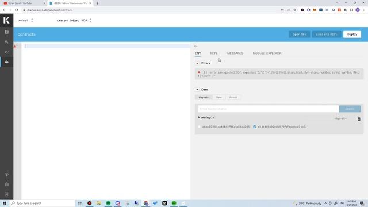Collapse the Data section
This screenshot has width=368, height=207.
pos(197,90)
